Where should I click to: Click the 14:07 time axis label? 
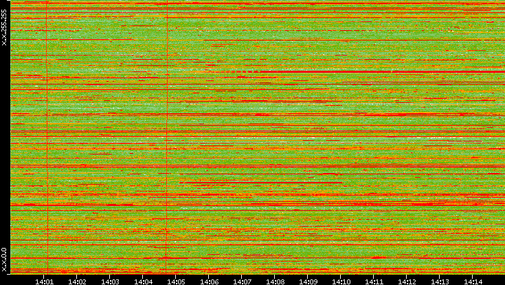242,282
